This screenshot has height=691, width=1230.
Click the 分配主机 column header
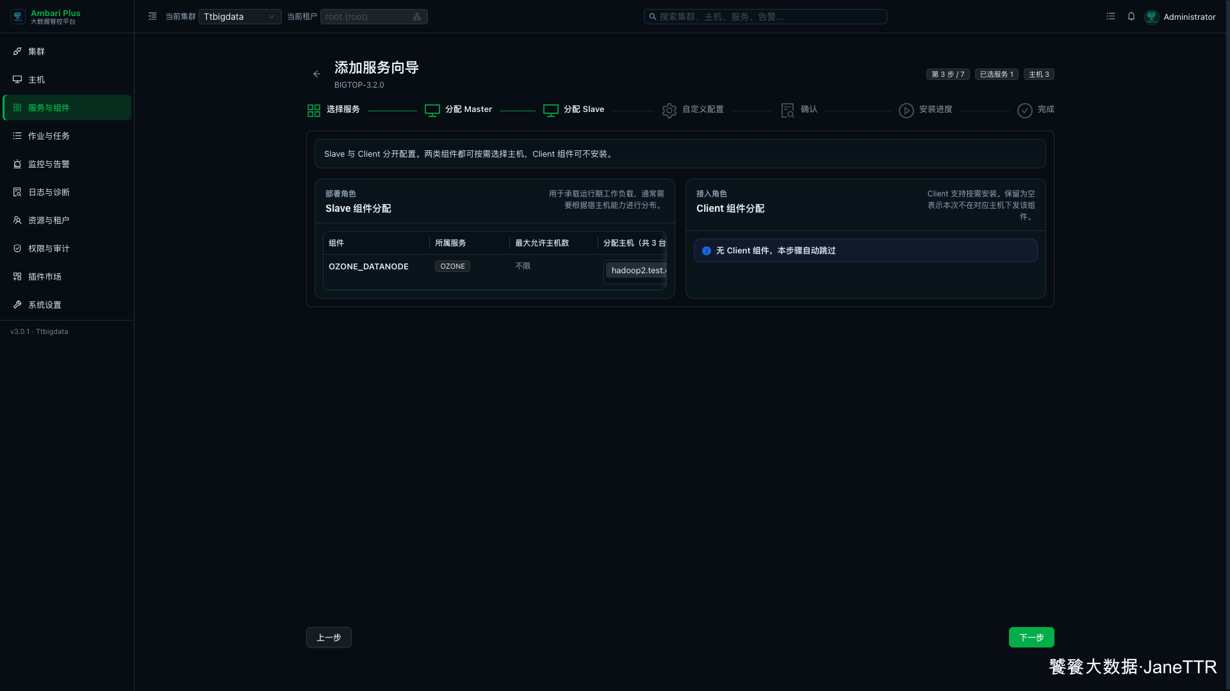[634, 243]
